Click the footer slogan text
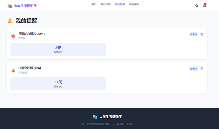219x129 pixels. coord(107,124)
